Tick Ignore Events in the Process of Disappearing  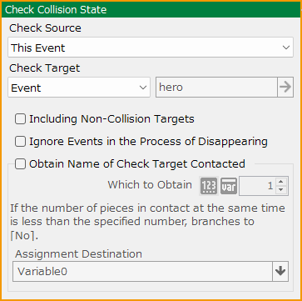(x=20, y=142)
